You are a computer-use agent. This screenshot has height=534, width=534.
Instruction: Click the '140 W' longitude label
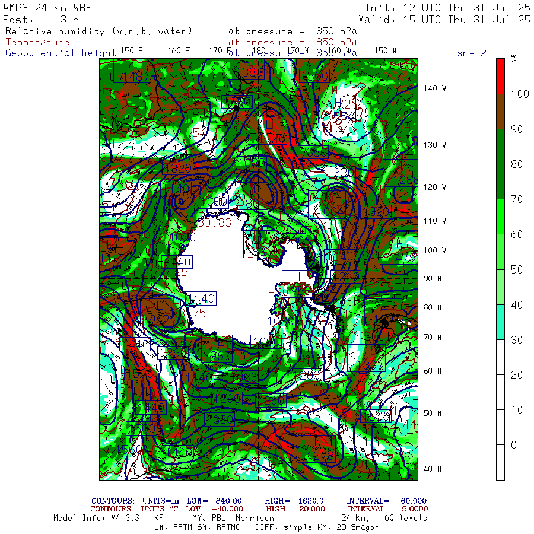coord(435,88)
